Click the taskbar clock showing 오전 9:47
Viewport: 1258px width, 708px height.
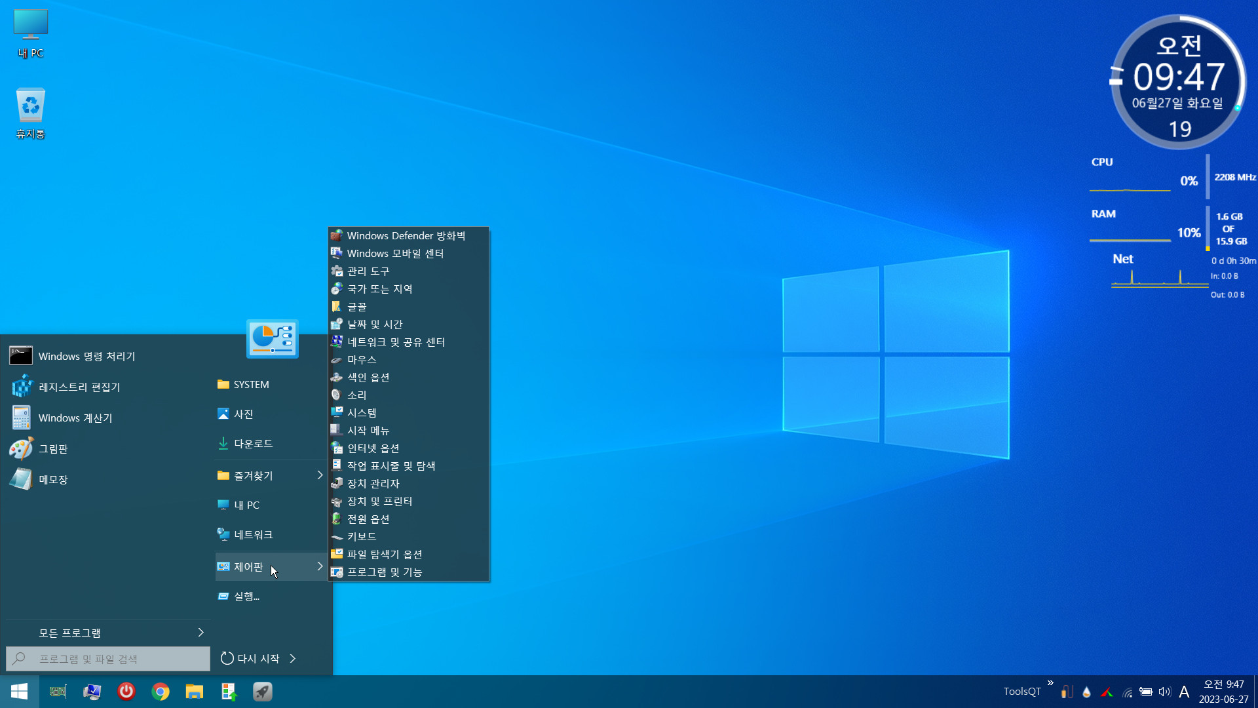(1224, 692)
